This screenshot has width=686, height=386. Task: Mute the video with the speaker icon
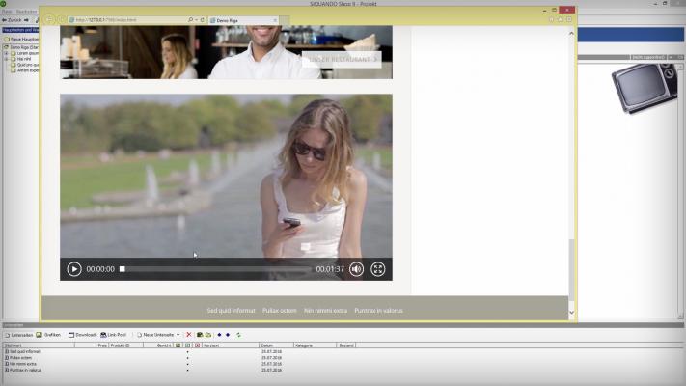click(356, 269)
